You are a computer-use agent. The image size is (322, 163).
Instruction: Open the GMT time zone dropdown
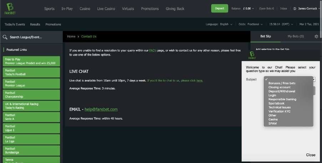[x=281, y=24]
